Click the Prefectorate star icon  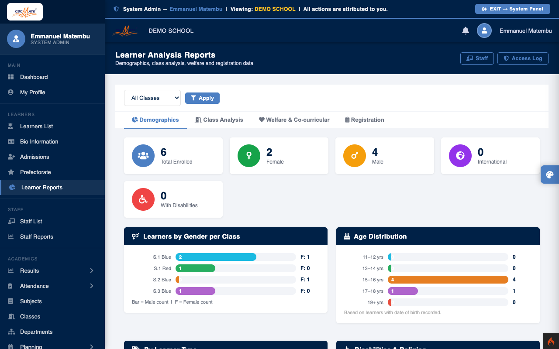pyautogui.click(x=11, y=172)
